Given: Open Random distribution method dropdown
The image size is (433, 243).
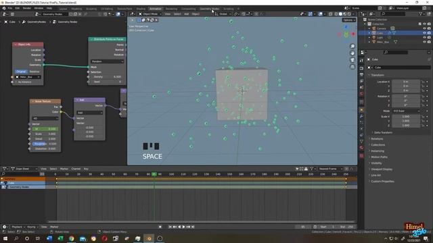Looking at the screenshot, I should (107, 61).
